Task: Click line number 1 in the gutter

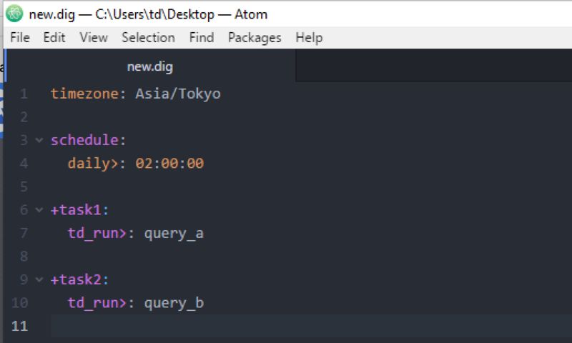Action: 24,94
